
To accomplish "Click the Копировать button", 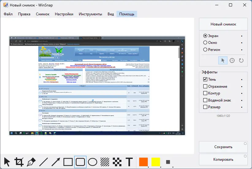I will pyautogui.click(x=223, y=159).
